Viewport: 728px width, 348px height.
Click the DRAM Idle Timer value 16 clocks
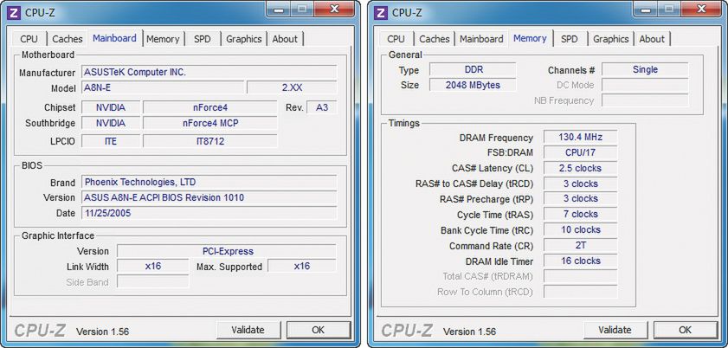[x=580, y=261]
